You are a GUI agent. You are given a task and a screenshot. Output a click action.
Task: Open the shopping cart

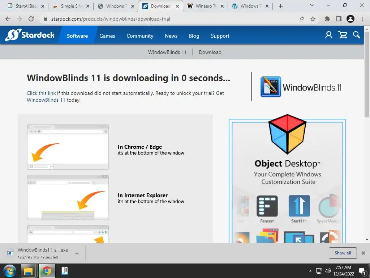point(343,35)
